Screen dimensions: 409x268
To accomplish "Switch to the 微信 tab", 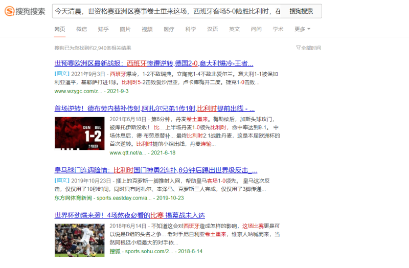I will pos(81,29).
